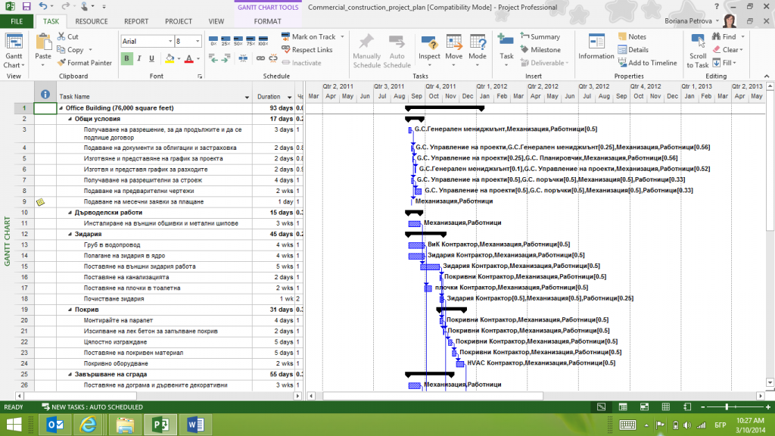Click the Copy button
This screenshot has width=775, height=436.
click(70, 49)
